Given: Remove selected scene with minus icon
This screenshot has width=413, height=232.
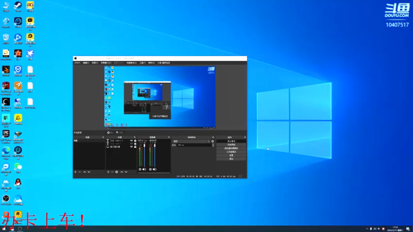Looking at the screenshot, I should coord(80,172).
